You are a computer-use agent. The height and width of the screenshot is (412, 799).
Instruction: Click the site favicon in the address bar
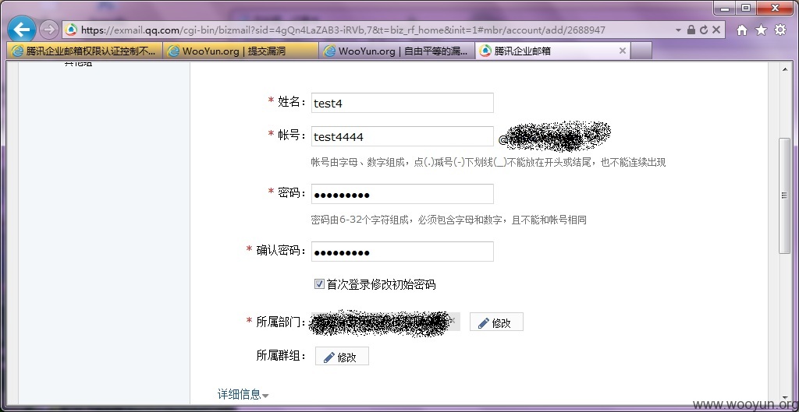coord(71,30)
